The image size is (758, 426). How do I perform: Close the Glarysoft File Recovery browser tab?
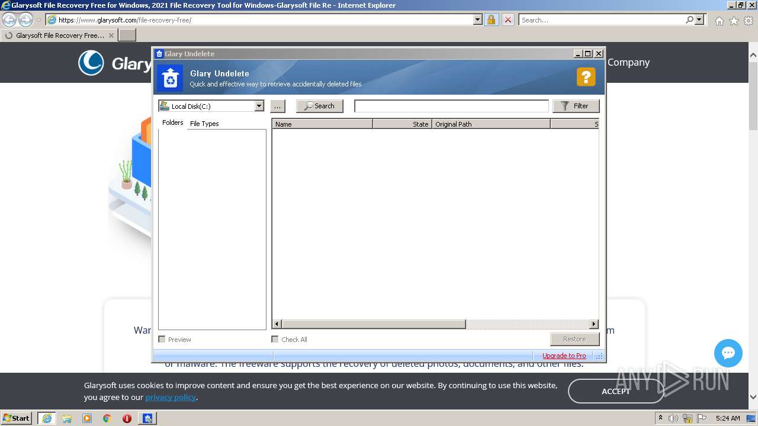[x=111, y=35]
